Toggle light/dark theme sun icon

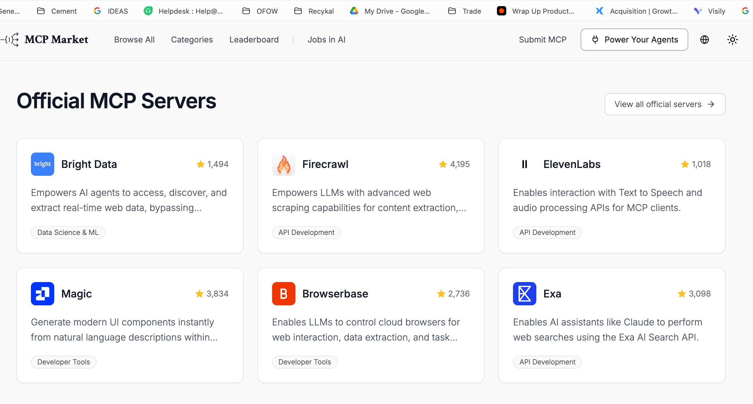(732, 40)
